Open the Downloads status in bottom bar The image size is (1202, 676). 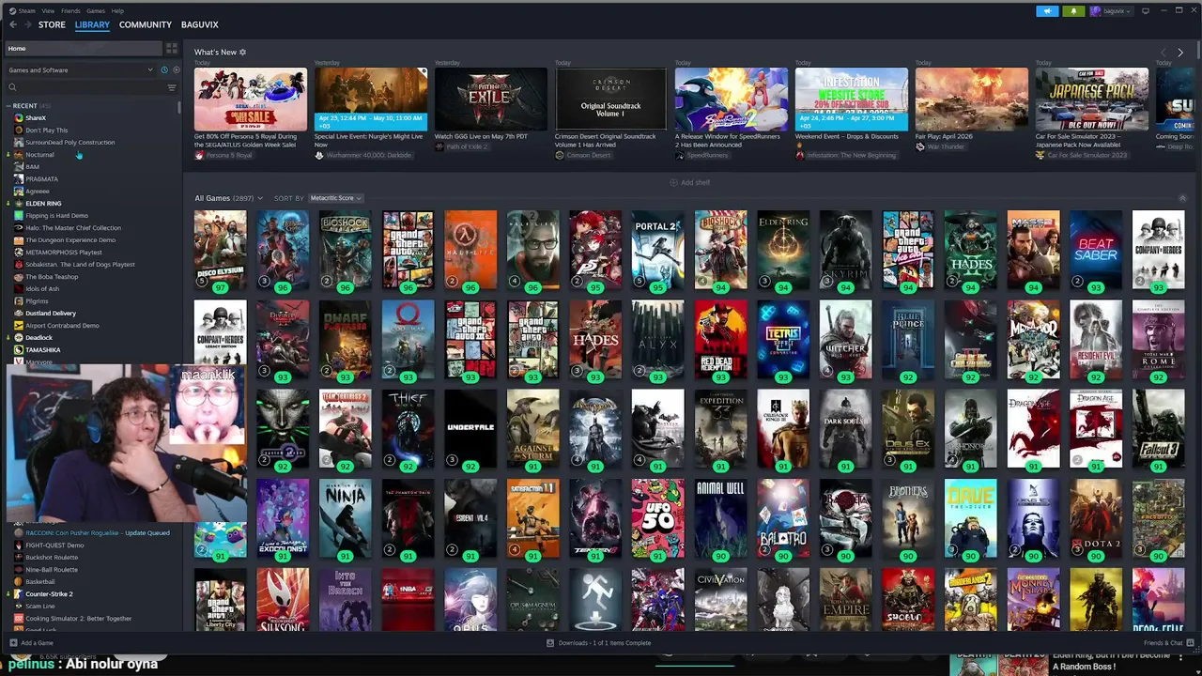[599, 643]
